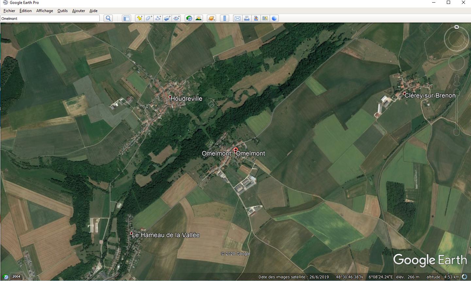View in Google Maps icon

pyautogui.click(x=265, y=18)
